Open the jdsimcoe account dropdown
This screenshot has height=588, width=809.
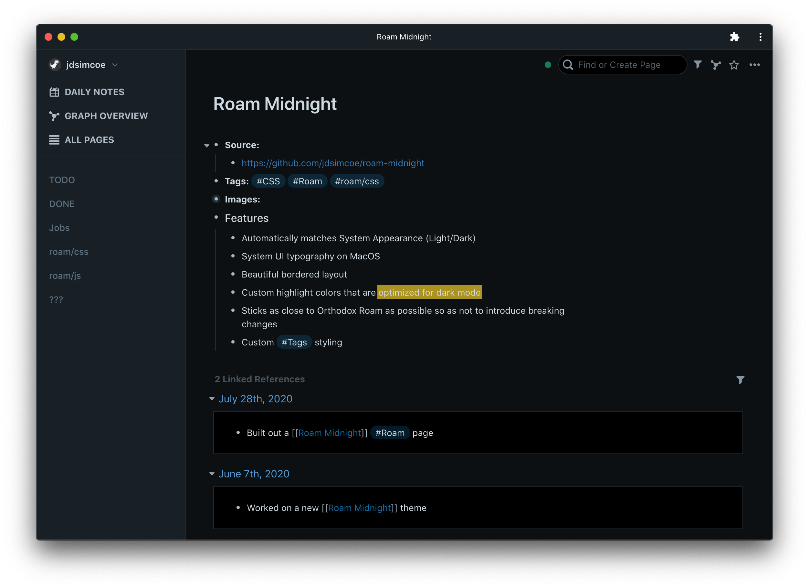(x=114, y=65)
